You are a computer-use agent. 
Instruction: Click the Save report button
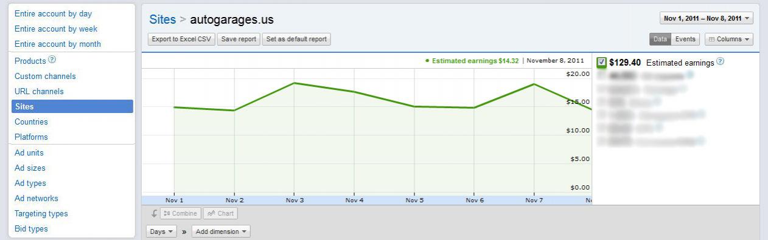pyautogui.click(x=239, y=39)
